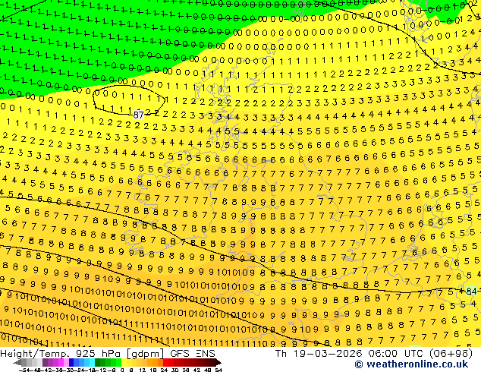The height and width of the screenshot is (372, 481).
Task: Click the legend scale value 54
Action: [218, 370]
